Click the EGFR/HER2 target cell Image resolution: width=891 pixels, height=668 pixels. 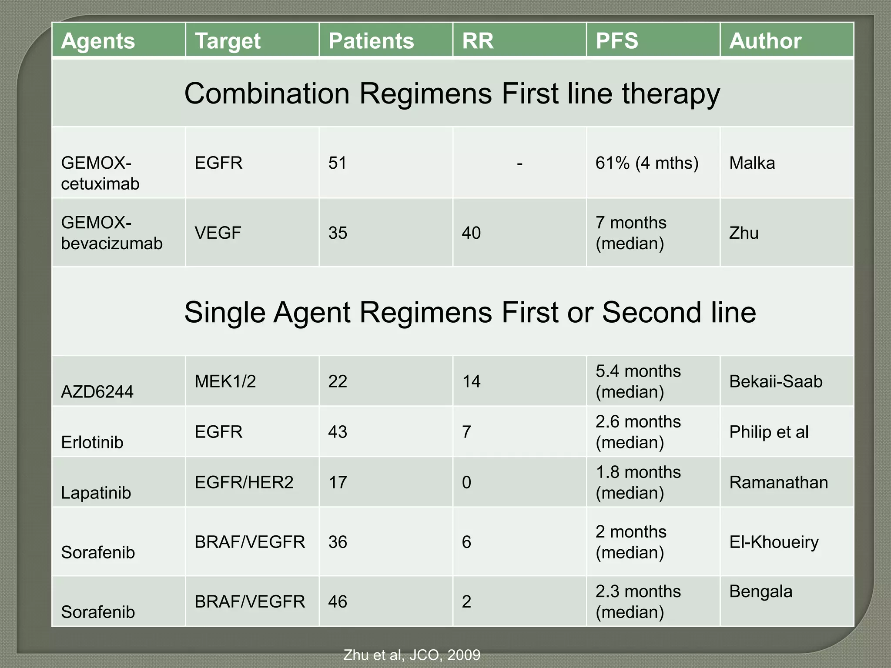click(252, 482)
